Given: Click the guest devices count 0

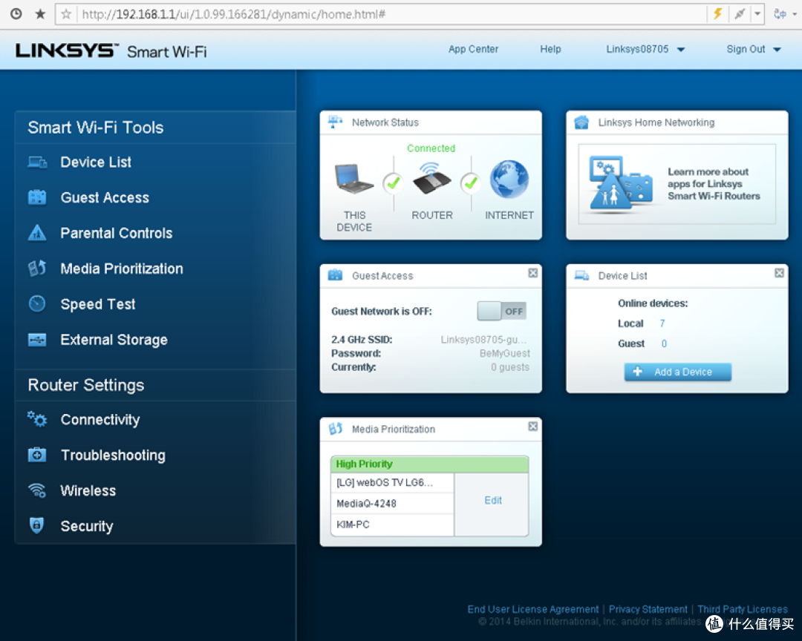Looking at the screenshot, I should click(x=664, y=343).
